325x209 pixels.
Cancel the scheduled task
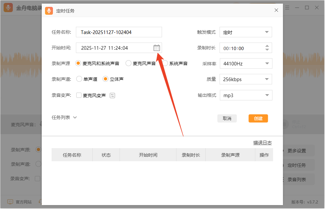point(227,118)
